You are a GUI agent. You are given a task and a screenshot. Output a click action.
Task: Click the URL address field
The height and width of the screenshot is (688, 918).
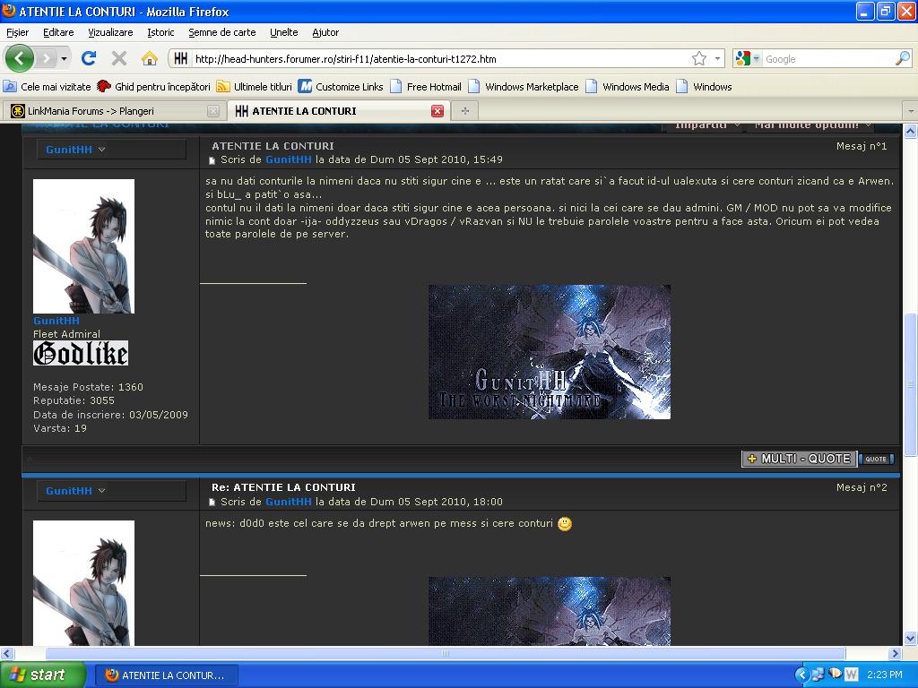(440, 59)
